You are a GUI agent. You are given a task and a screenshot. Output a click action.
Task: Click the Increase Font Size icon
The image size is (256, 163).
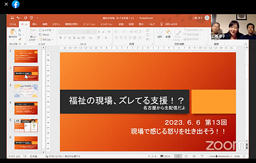point(99,32)
